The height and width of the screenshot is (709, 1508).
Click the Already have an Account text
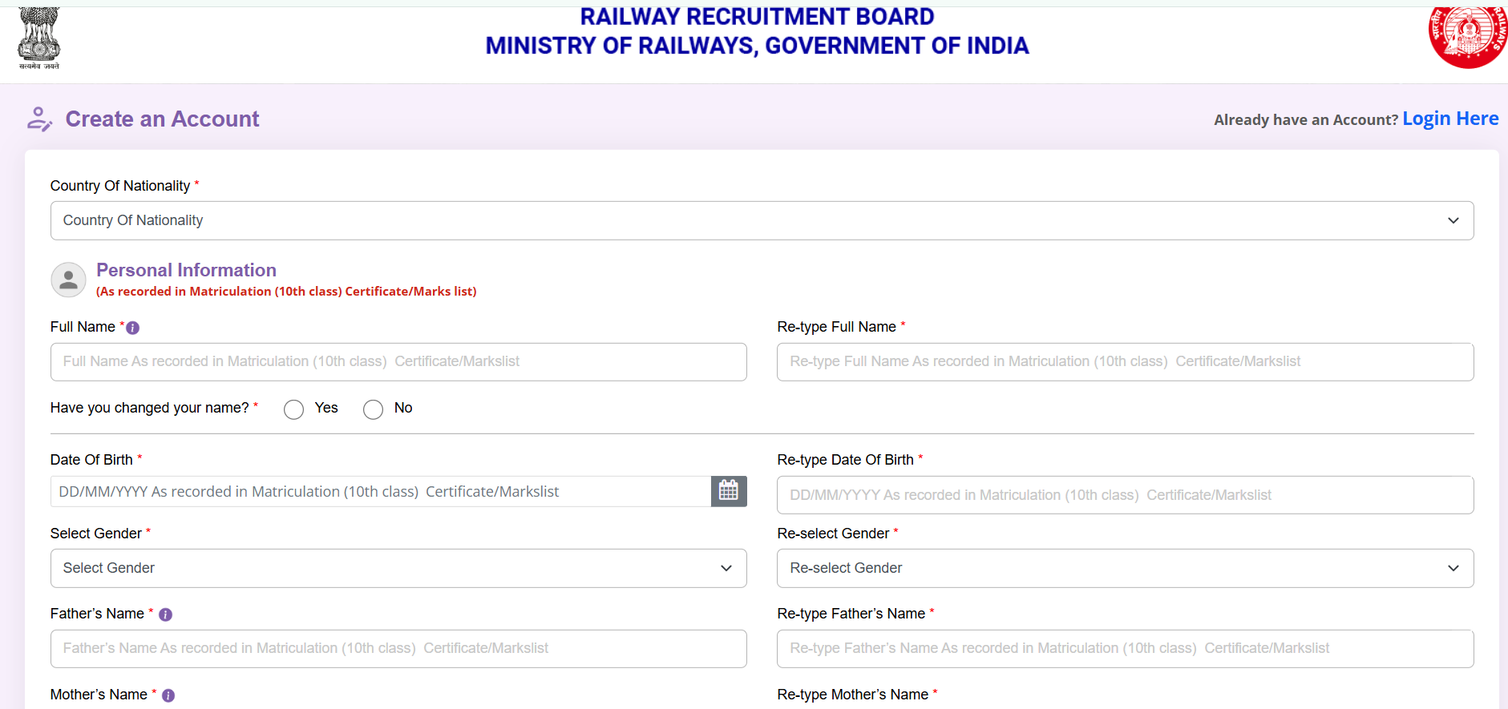click(x=1306, y=120)
